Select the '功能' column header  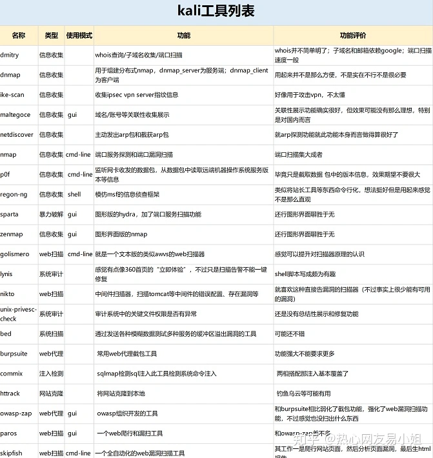pyautogui.click(x=184, y=35)
